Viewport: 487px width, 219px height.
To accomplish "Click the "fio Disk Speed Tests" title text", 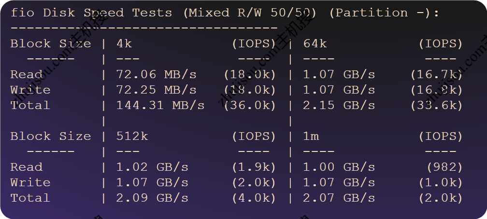I will [x=91, y=13].
